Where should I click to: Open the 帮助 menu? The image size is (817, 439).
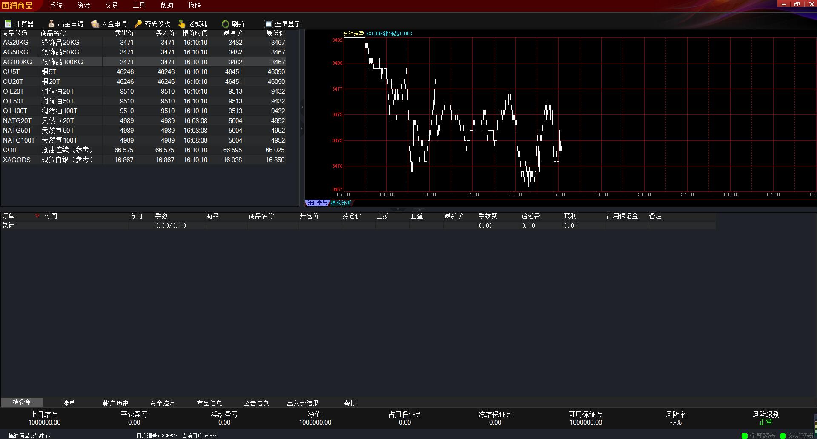coord(167,5)
